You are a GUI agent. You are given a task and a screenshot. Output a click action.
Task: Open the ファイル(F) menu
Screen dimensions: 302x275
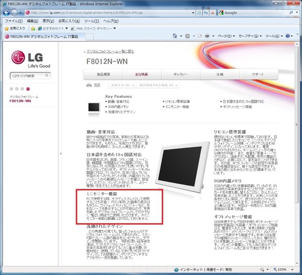[14, 21]
